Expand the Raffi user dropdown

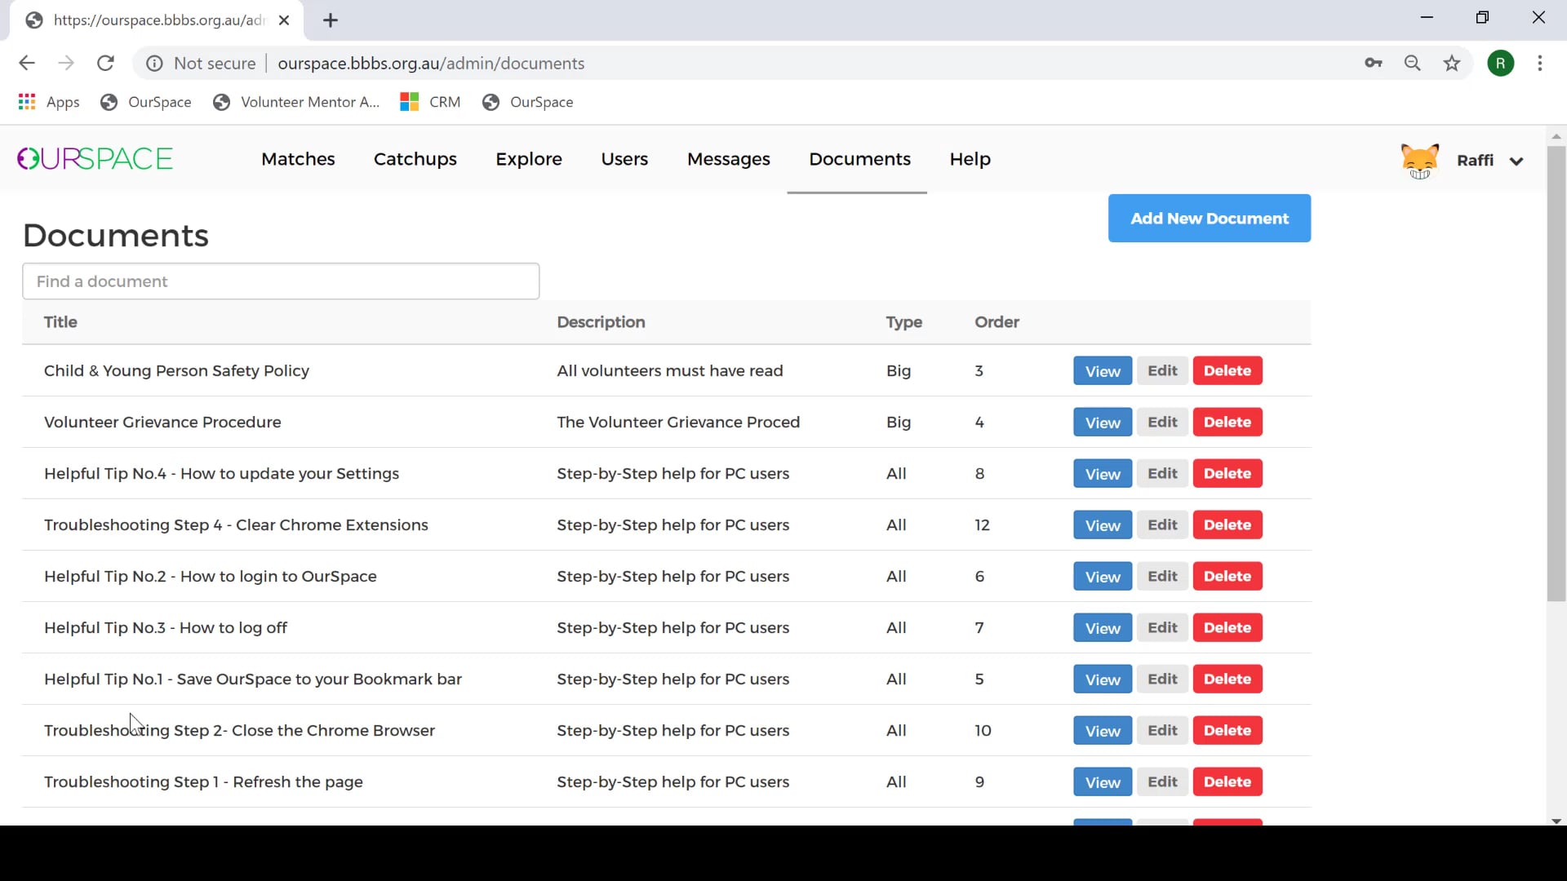(1516, 161)
